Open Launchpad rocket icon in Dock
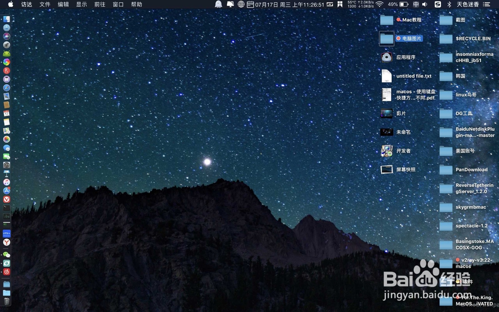This screenshot has width=499, height=312. (6, 45)
